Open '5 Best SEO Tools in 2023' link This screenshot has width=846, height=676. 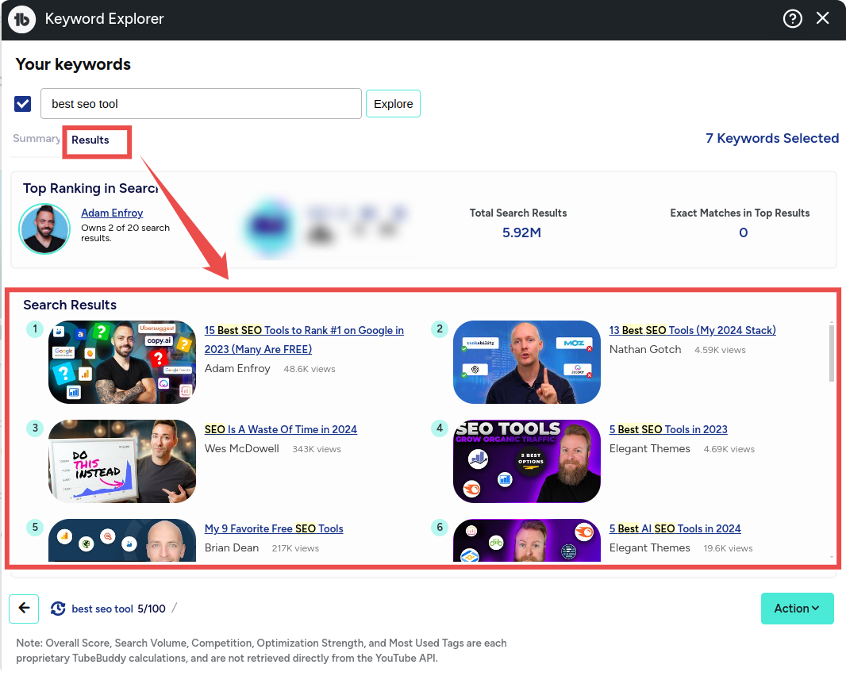point(668,429)
